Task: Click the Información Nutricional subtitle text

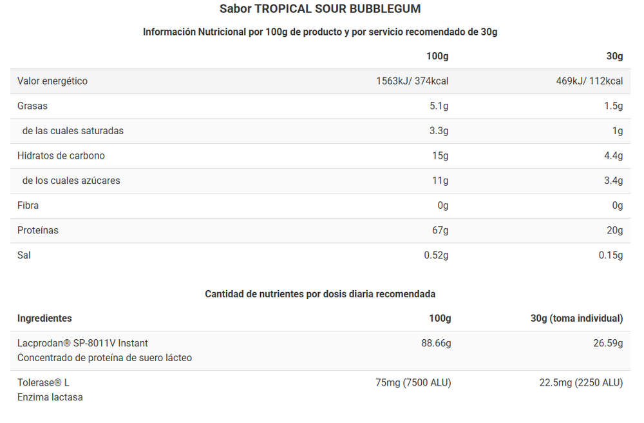Action: pos(320,32)
